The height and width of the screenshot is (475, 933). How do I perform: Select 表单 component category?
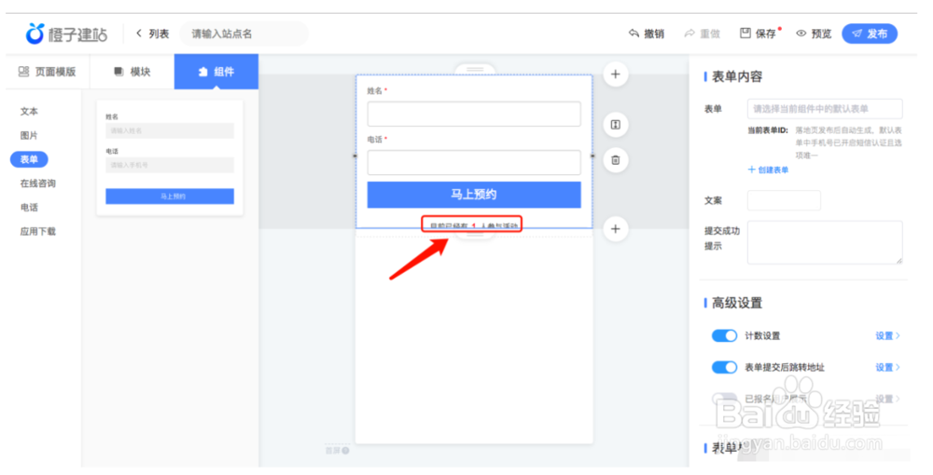29,159
